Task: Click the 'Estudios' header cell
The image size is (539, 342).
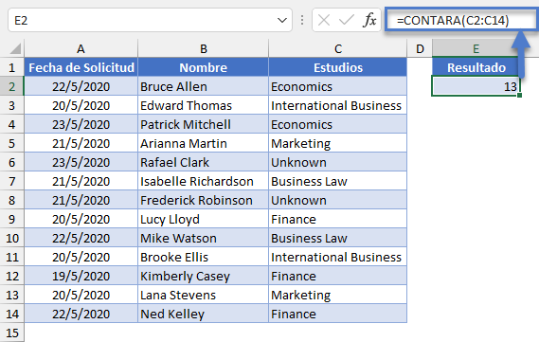Action: tap(338, 67)
